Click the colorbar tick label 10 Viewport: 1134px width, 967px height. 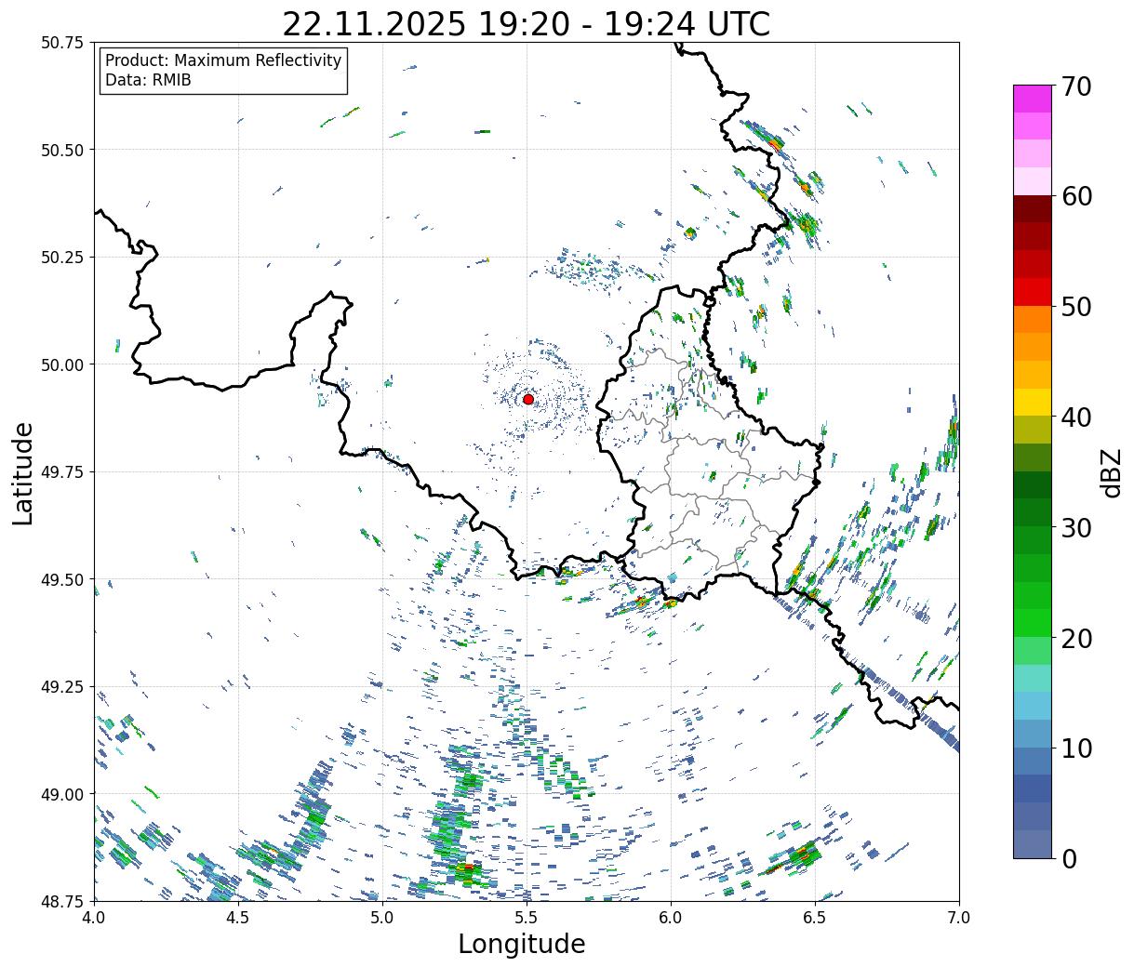point(1076,748)
